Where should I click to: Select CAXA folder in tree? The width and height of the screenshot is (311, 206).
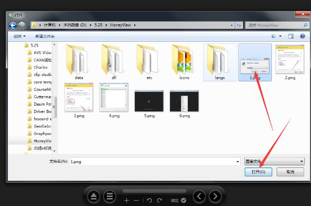pyautogui.click(x=39, y=60)
